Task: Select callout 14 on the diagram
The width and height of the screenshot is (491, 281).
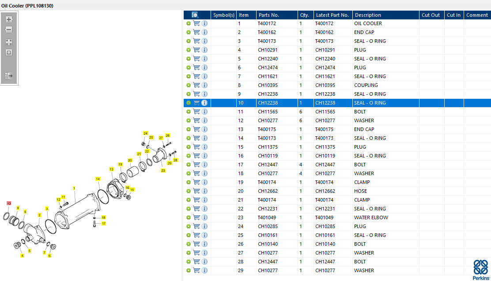Action: pos(98,179)
